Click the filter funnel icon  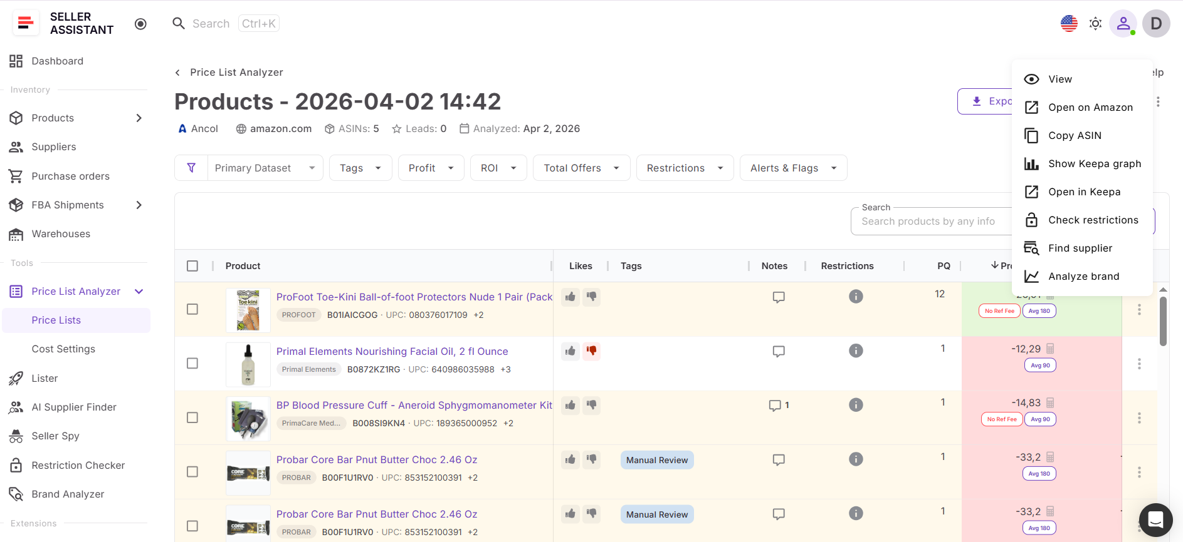pyautogui.click(x=191, y=168)
